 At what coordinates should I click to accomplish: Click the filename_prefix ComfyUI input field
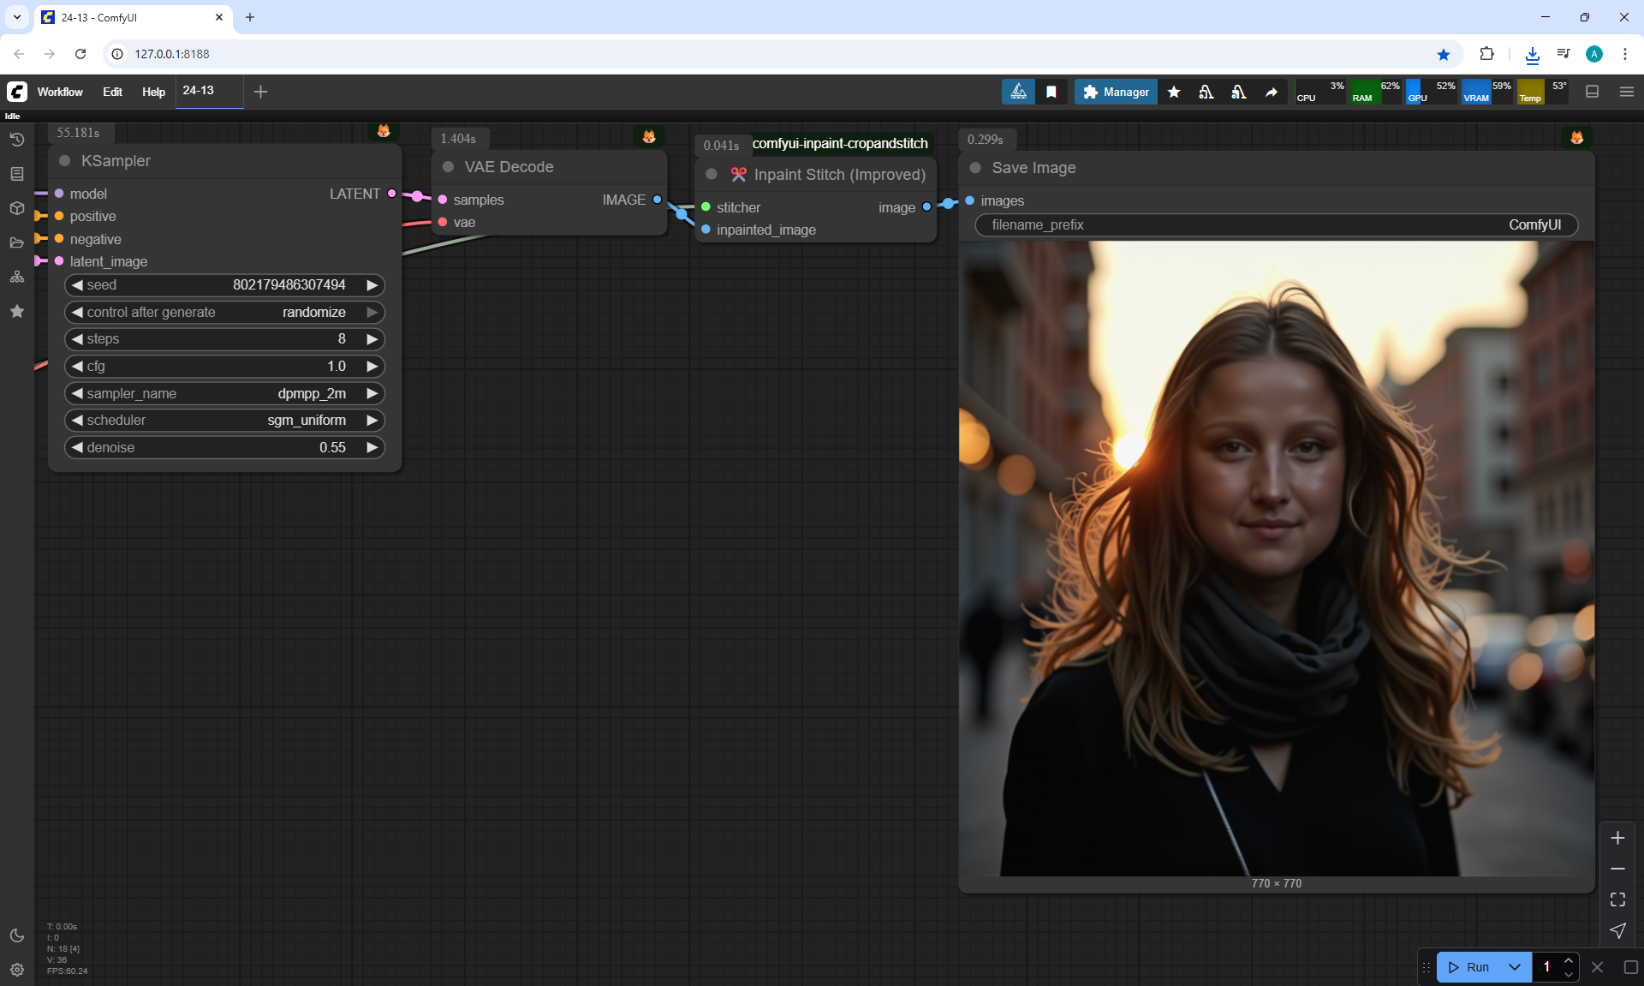pyautogui.click(x=1276, y=225)
